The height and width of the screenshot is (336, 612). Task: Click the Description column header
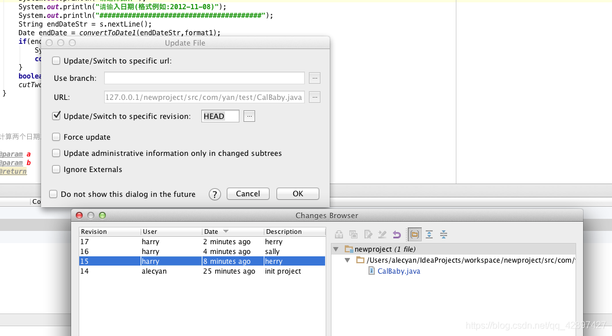(294, 232)
